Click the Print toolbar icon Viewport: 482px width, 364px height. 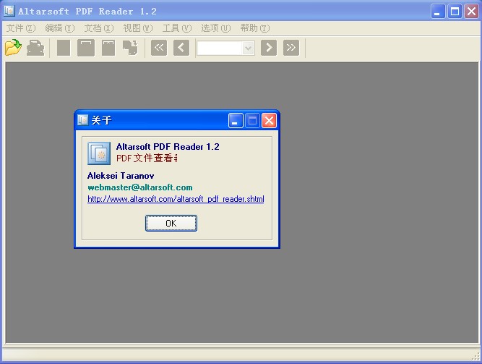coord(35,48)
